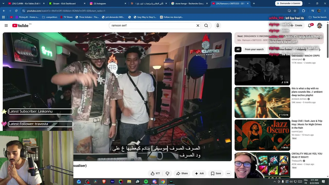Clear the 'ramoon serf' search text

[x=198, y=25]
